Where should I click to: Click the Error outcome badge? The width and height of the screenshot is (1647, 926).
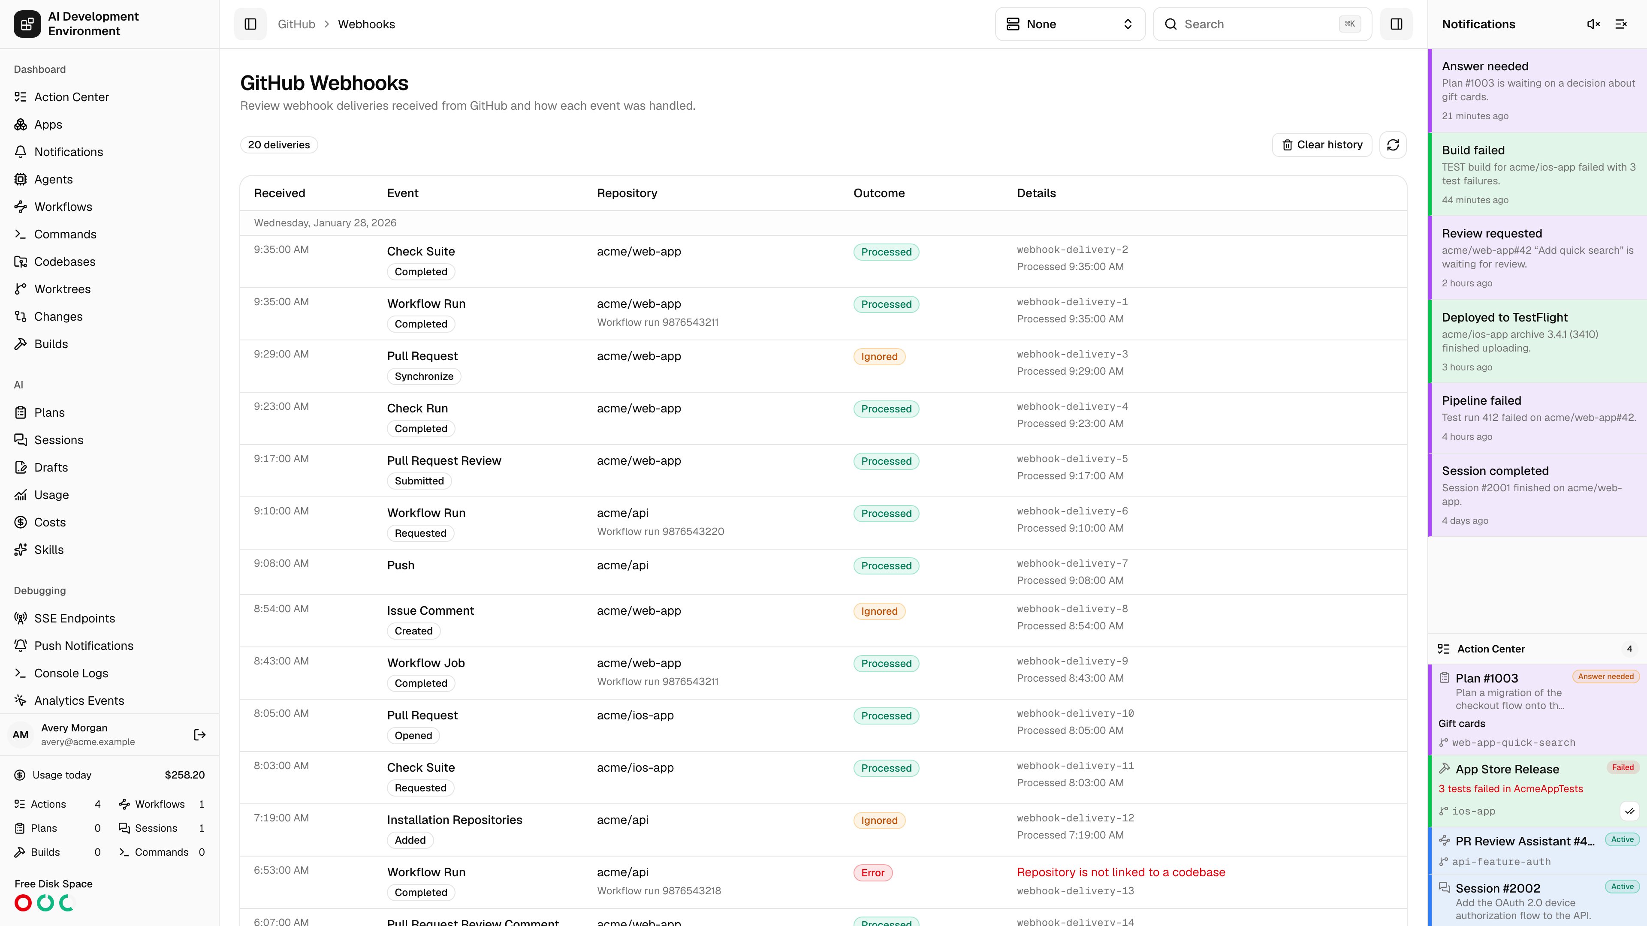tap(873, 873)
